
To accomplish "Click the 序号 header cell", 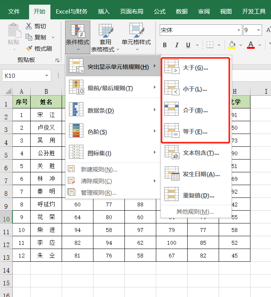I will click(21, 102).
